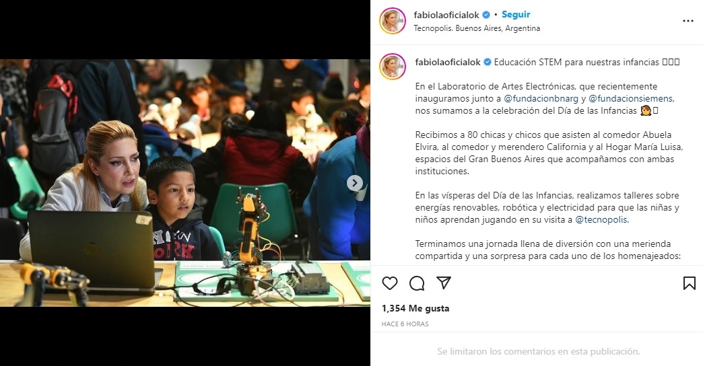Click the Seguir follow button
The height and width of the screenshot is (366, 703).
[516, 14]
